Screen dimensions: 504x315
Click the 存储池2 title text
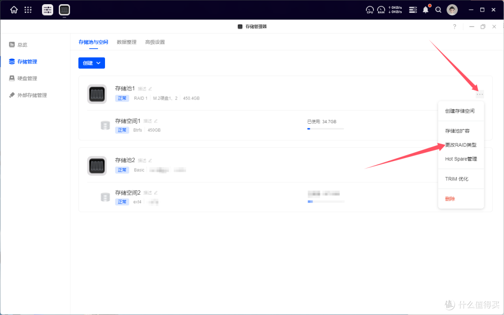[x=125, y=160]
